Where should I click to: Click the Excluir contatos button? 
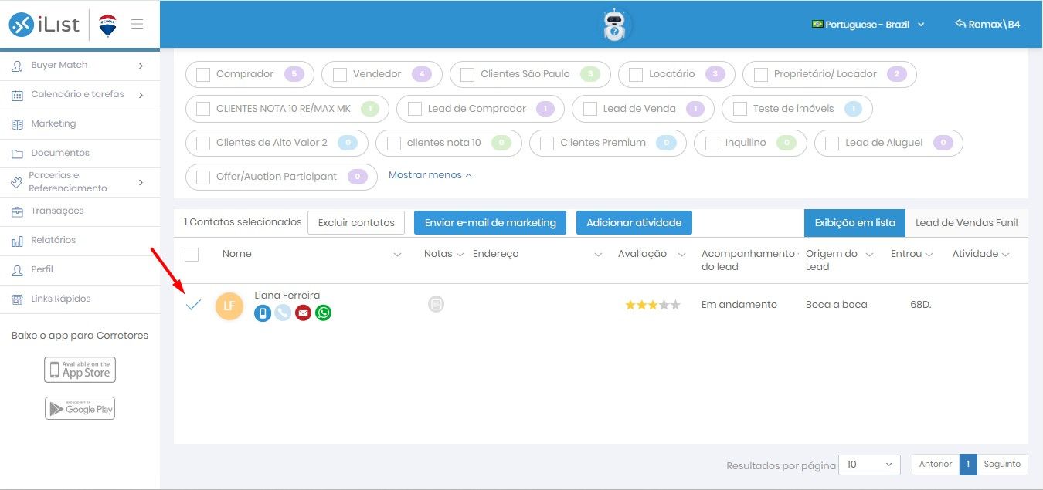click(x=356, y=222)
